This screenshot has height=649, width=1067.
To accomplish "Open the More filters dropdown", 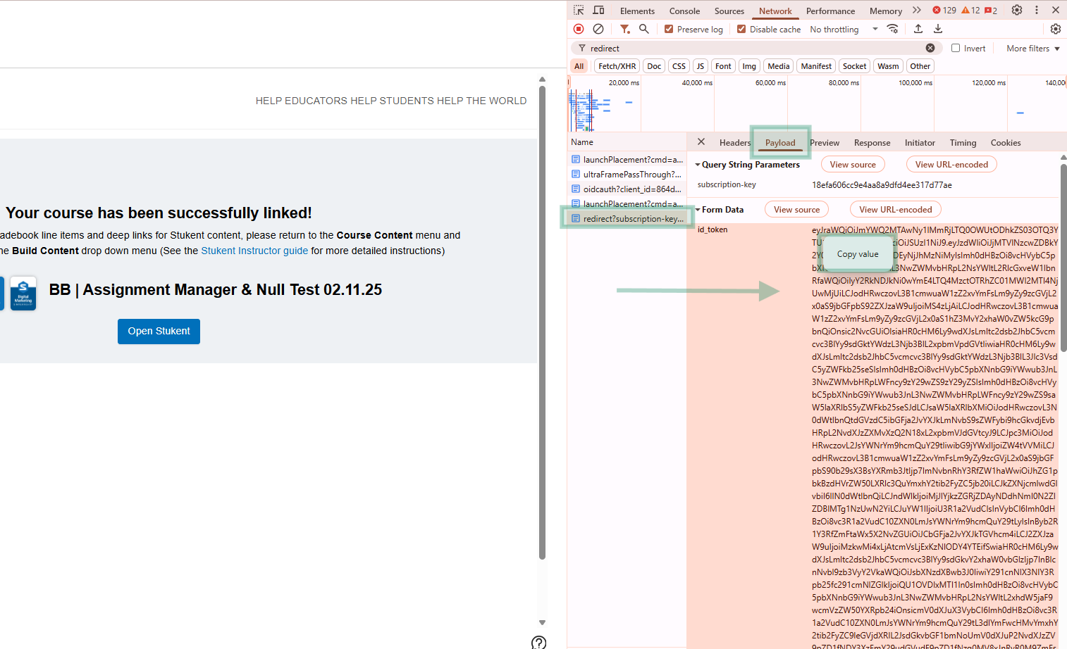I will pos(1033,48).
